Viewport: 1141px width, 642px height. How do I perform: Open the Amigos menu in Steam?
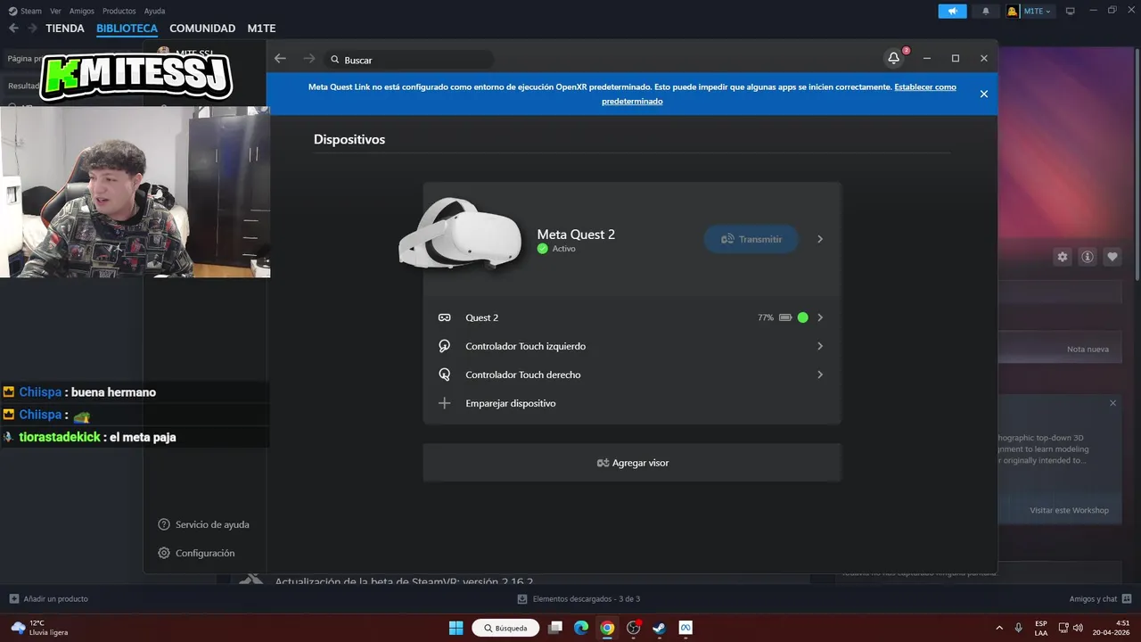pyautogui.click(x=82, y=11)
